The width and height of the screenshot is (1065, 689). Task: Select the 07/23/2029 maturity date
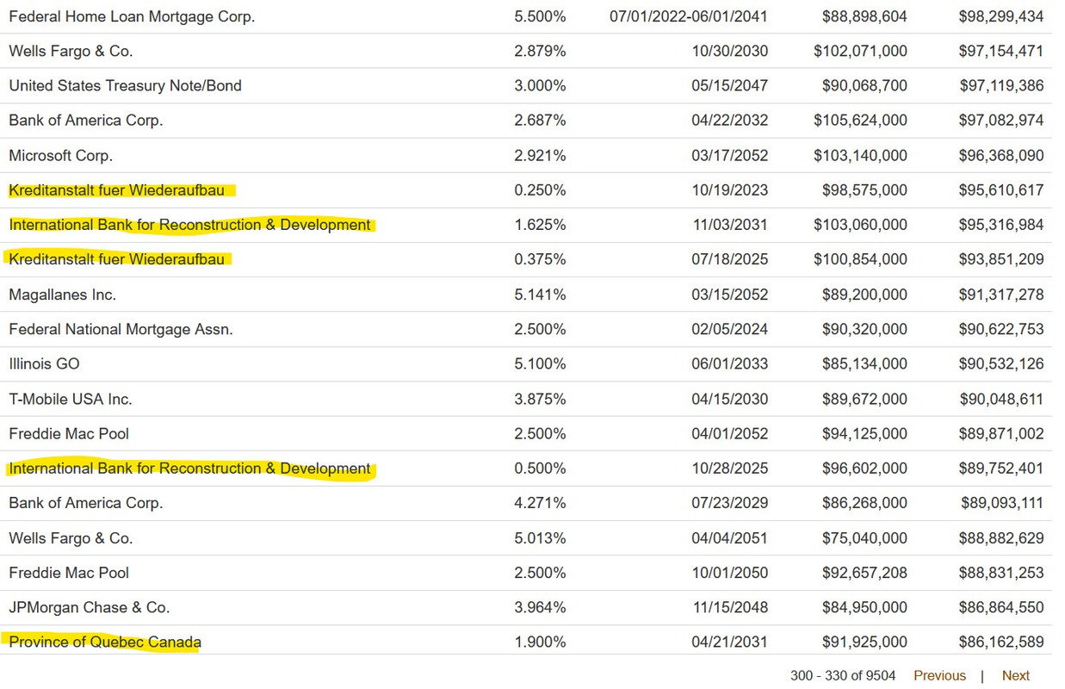730,503
